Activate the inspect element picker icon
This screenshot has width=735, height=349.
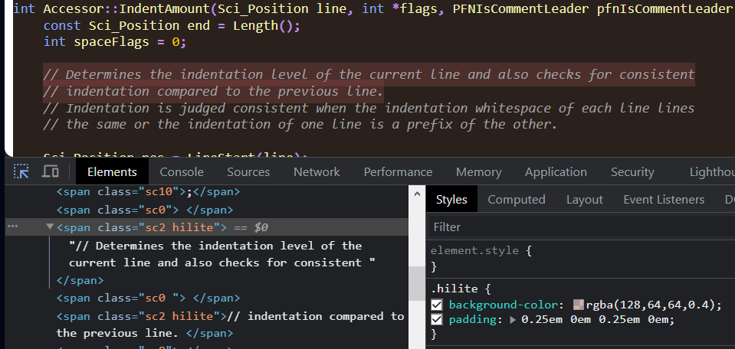tap(21, 171)
